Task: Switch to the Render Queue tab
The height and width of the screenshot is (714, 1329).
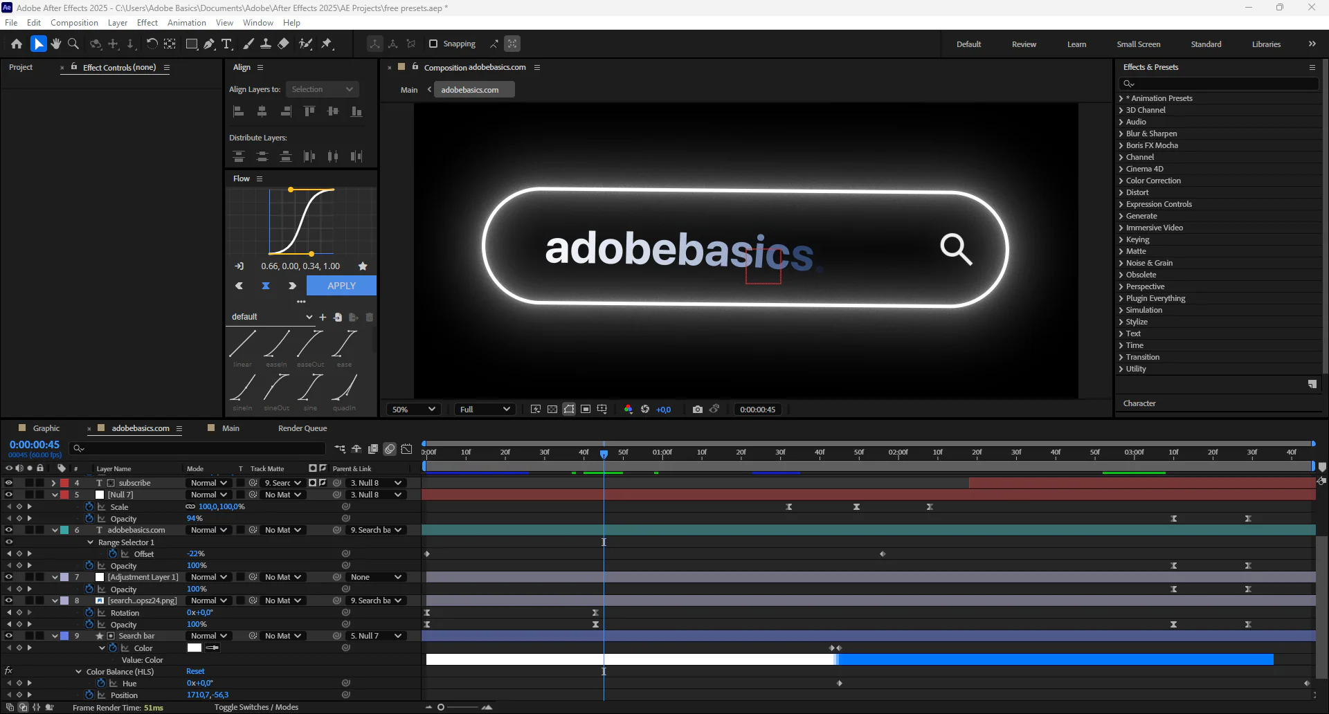Action: pos(302,428)
